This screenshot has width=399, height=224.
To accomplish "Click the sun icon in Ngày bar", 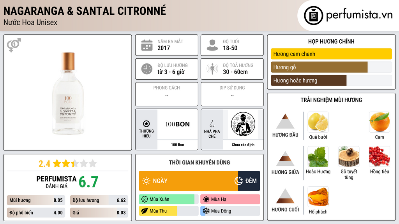I will click(x=146, y=181).
